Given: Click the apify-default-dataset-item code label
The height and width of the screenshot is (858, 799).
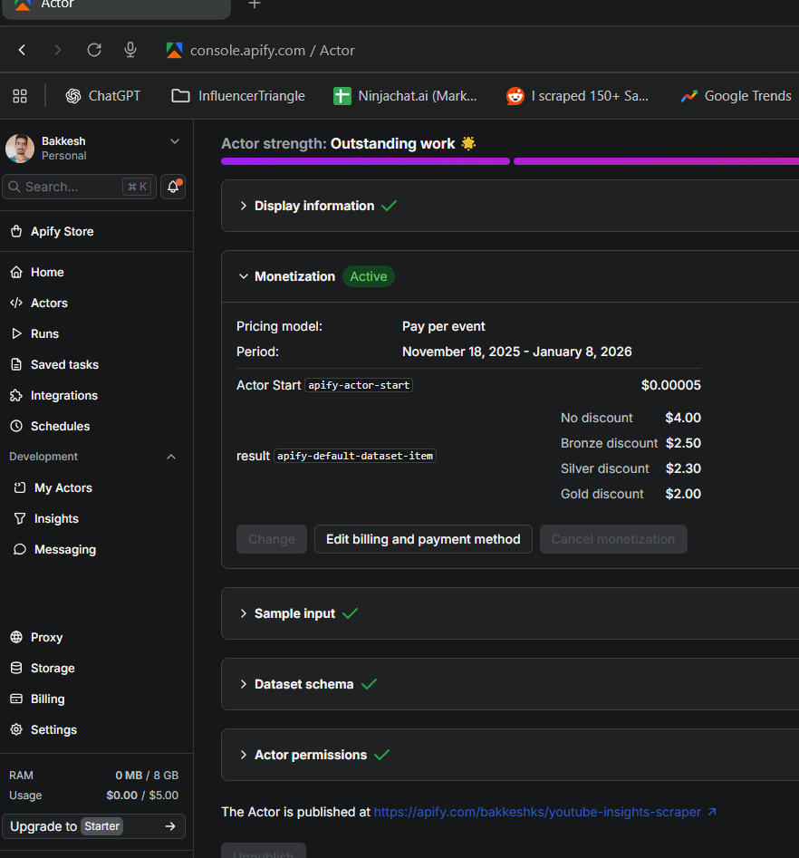Looking at the screenshot, I should (x=354, y=456).
